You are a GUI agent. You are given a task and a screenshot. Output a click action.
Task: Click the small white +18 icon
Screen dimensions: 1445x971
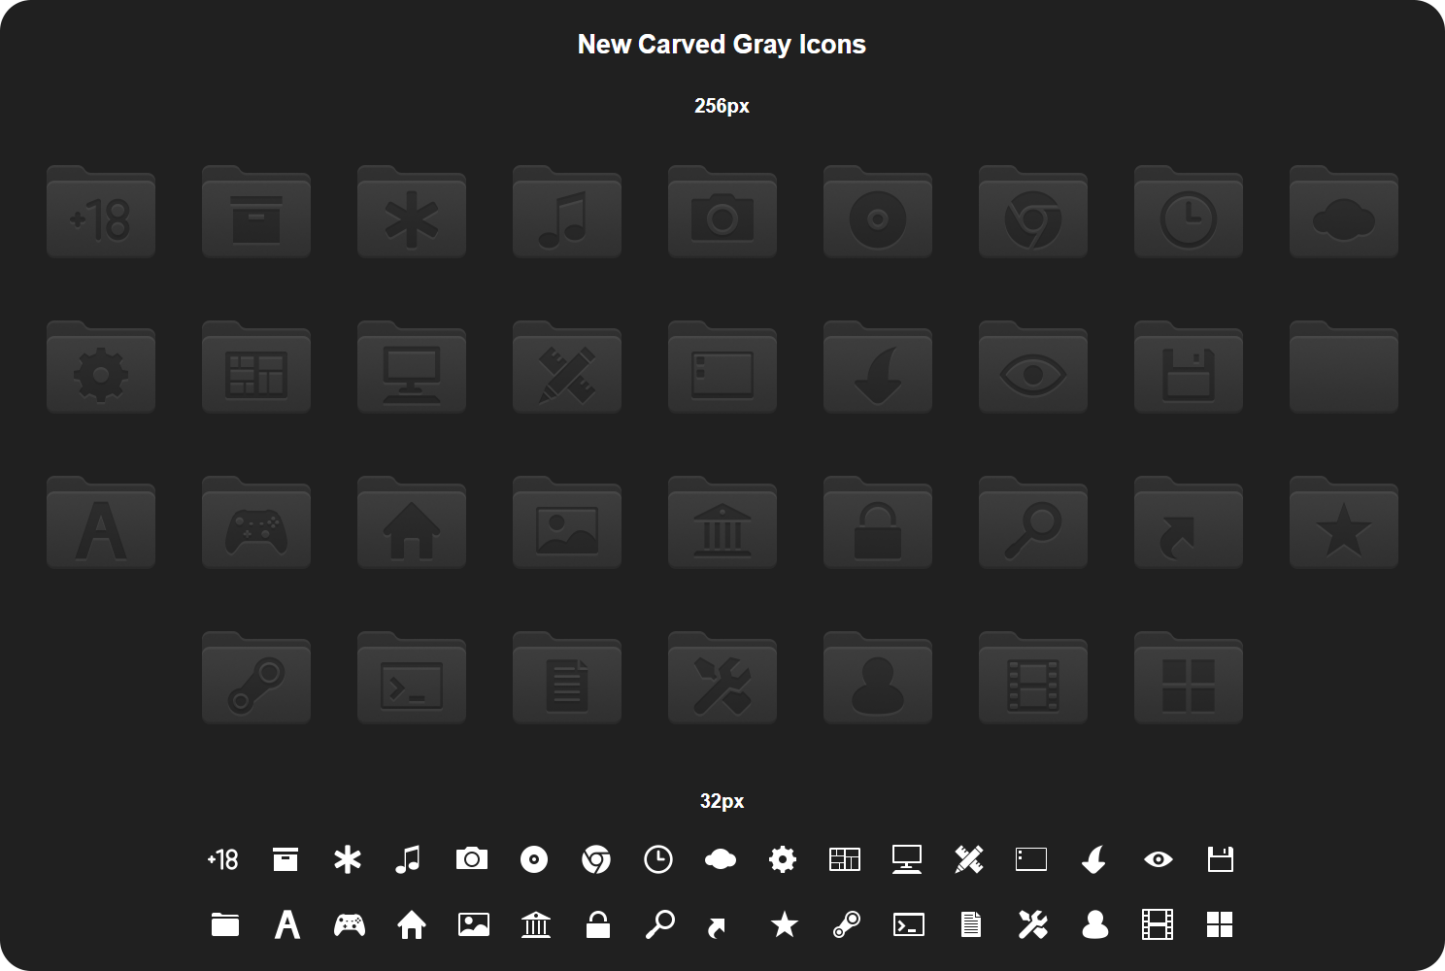[x=223, y=859]
